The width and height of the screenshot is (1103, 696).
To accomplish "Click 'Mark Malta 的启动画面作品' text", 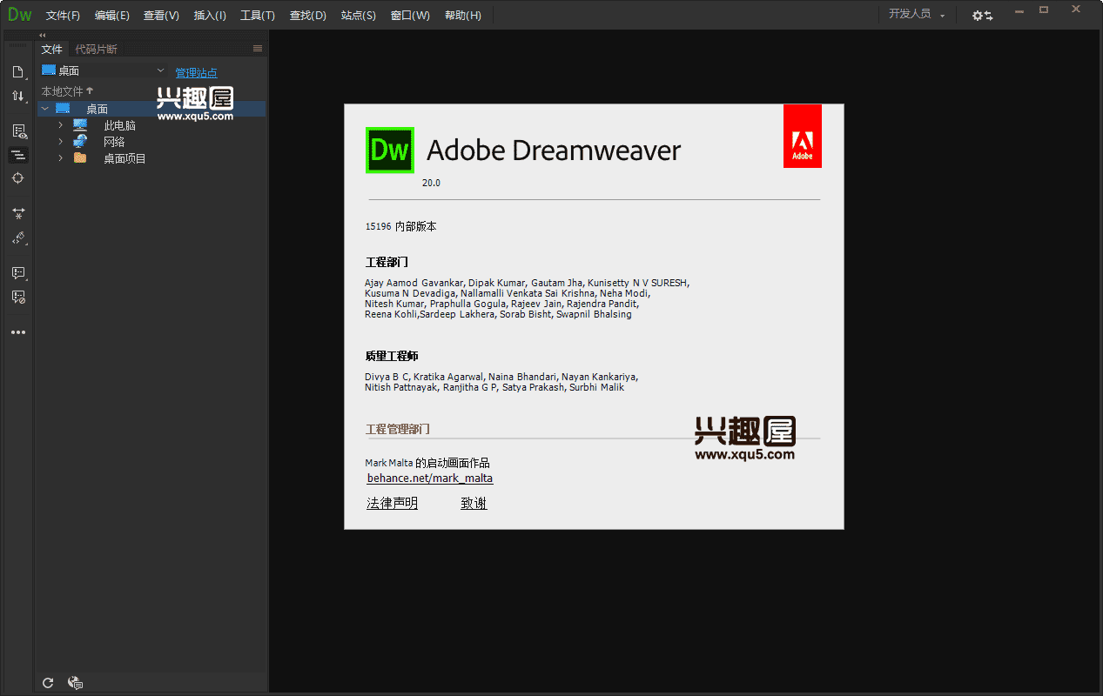I will [427, 463].
